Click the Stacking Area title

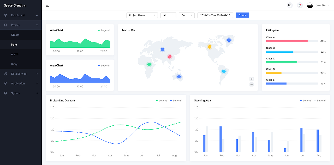[202, 101]
